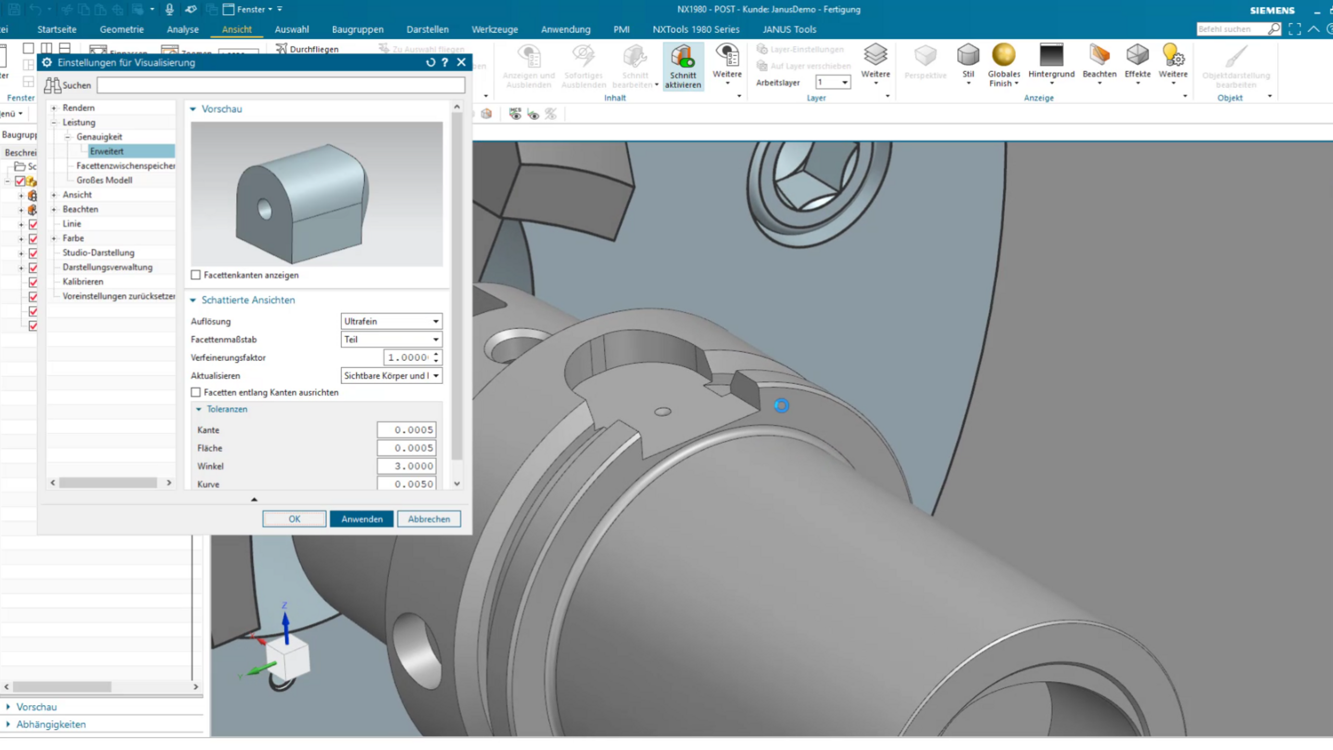Viewport: 1333px width, 750px height.
Task: Select Studio-Darstellung in the settings tree
Action: [x=98, y=253]
